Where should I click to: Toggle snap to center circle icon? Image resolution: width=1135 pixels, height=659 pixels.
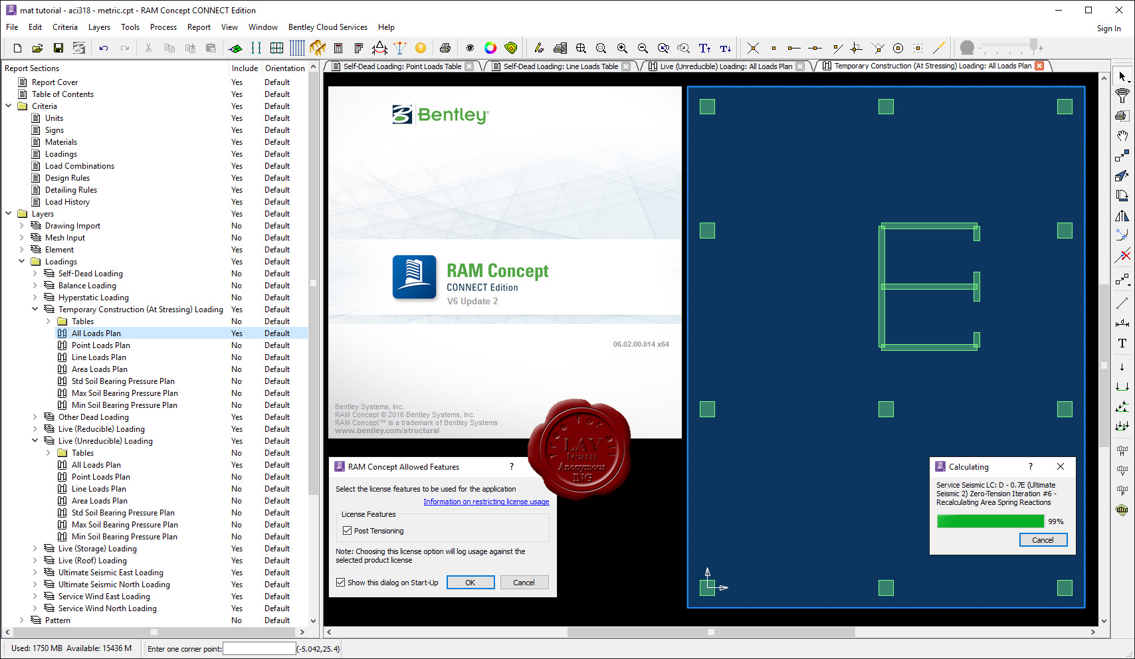[898, 48]
